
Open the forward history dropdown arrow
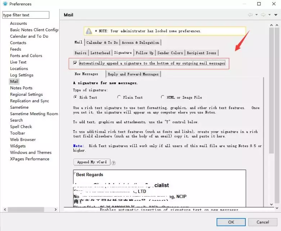coord(269,15)
